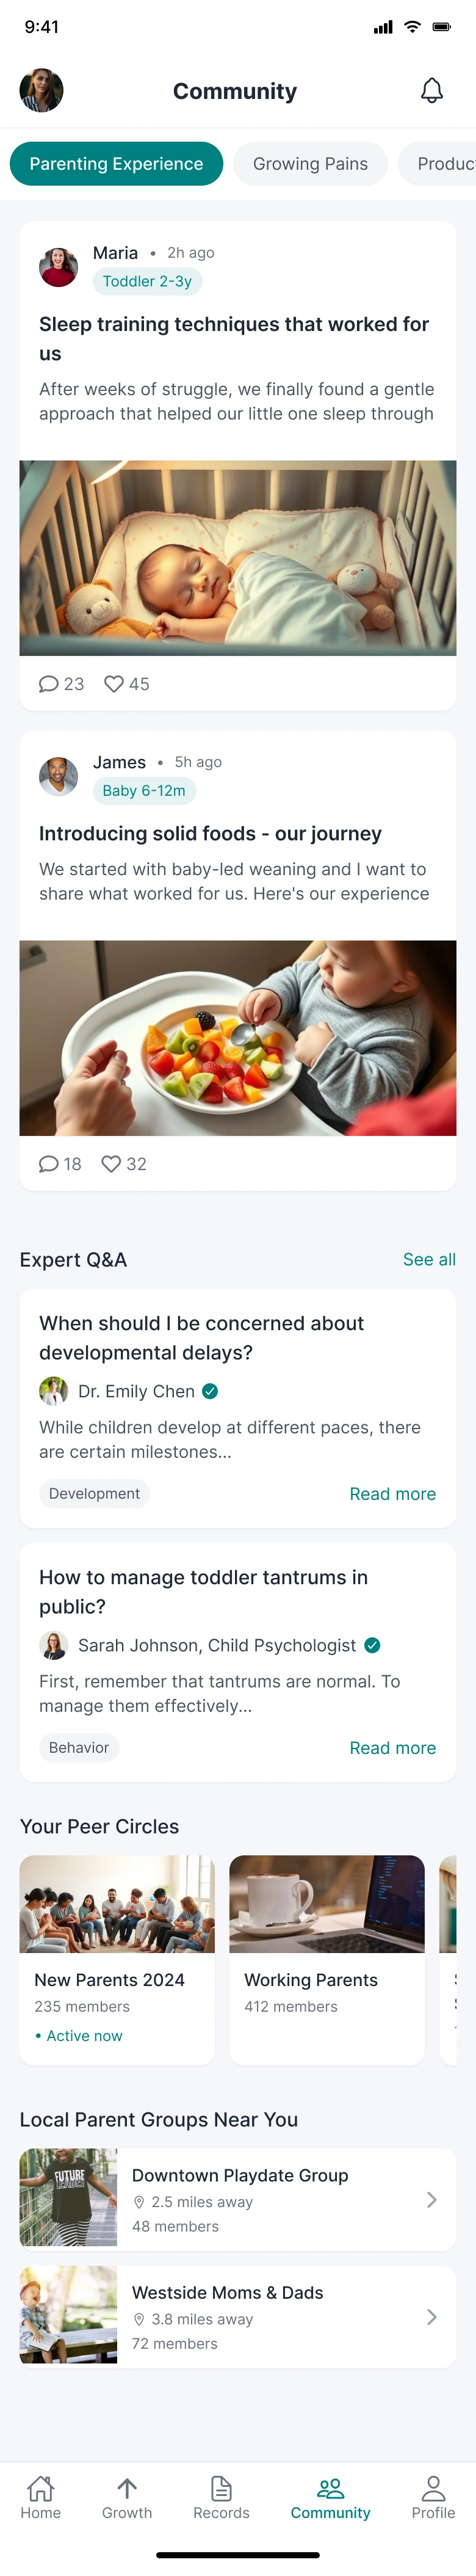The image size is (476, 2576).
Task: Expand Westside Moms & Dads chevron
Action: pyautogui.click(x=431, y=2317)
